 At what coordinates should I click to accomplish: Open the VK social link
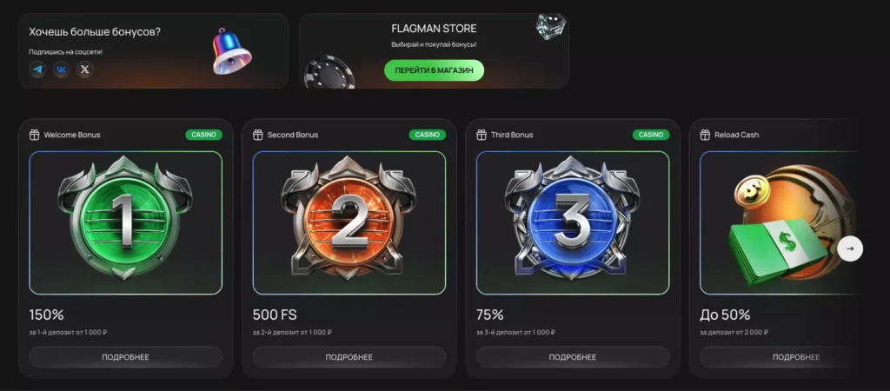(62, 70)
